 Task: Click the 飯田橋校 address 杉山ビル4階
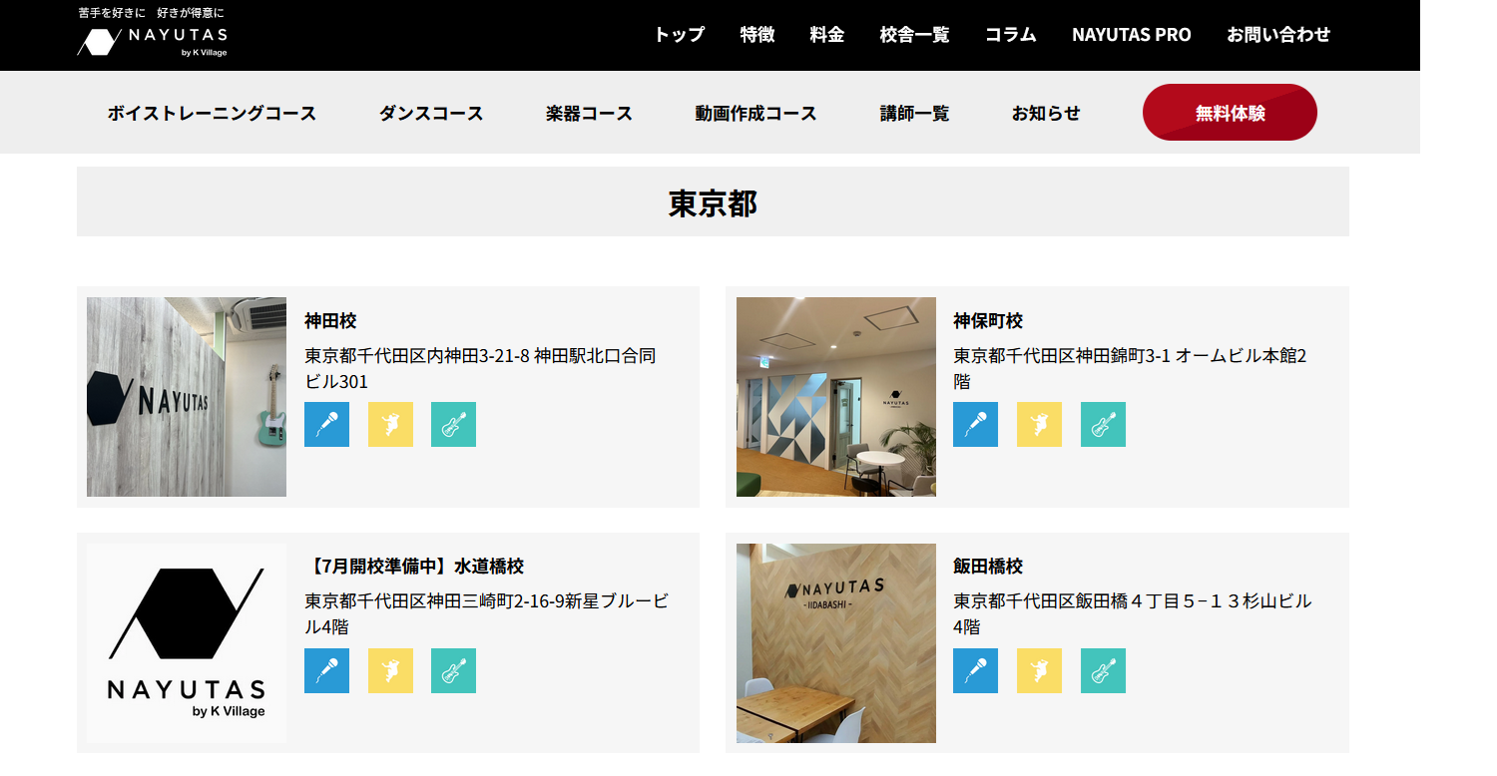pos(1132,614)
